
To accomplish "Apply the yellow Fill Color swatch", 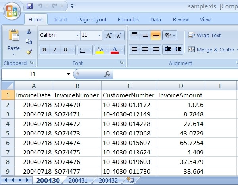I will [100, 50].
